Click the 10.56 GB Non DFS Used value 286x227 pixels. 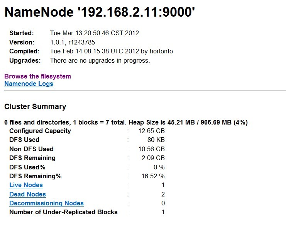pyautogui.click(x=151, y=149)
